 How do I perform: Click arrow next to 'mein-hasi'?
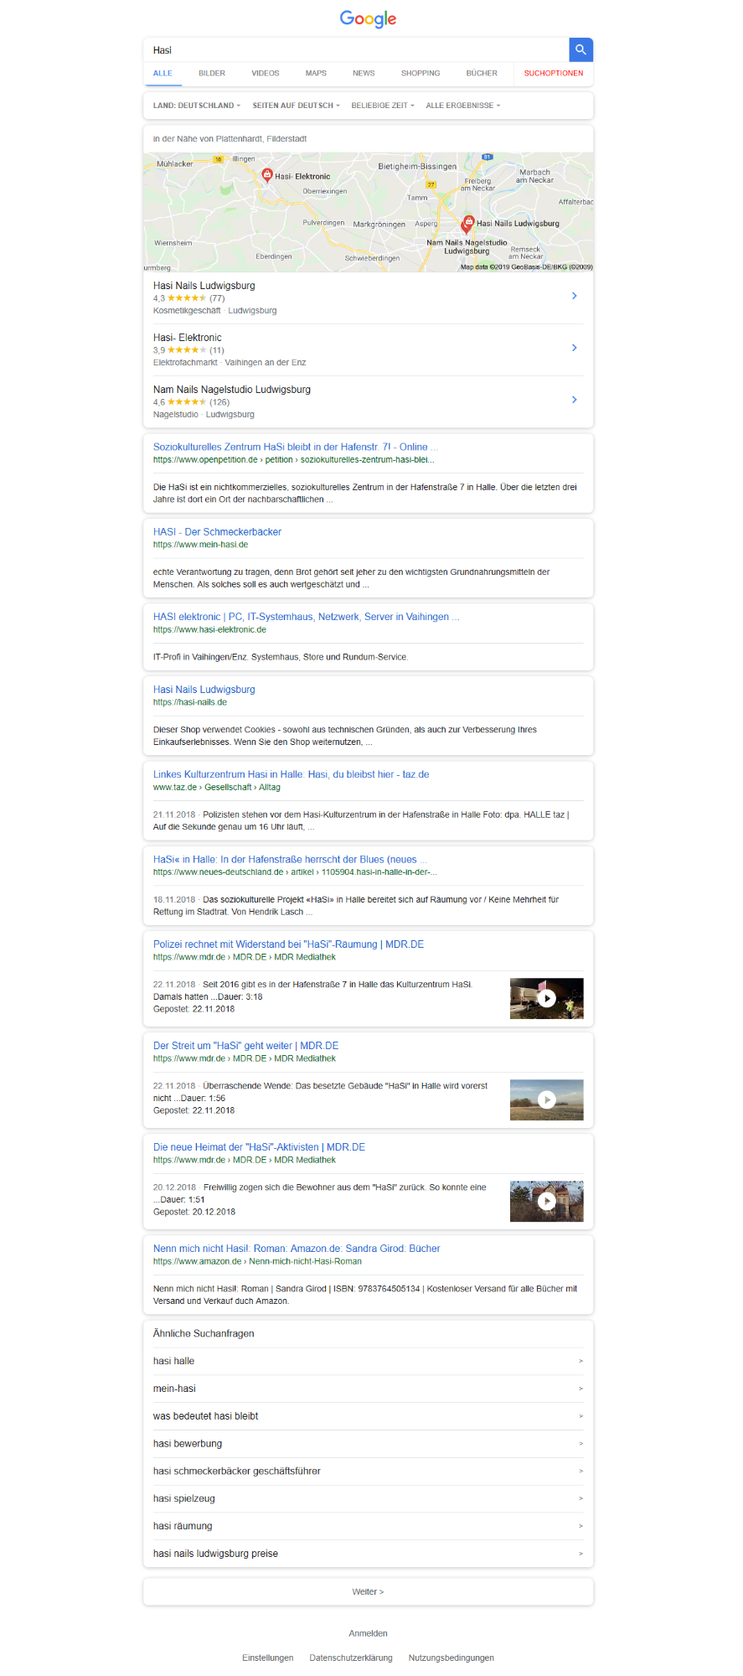[x=580, y=1389]
